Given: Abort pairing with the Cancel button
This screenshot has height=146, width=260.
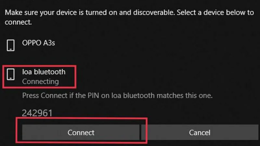Looking at the screenshot, I should [x=200, y=132].
